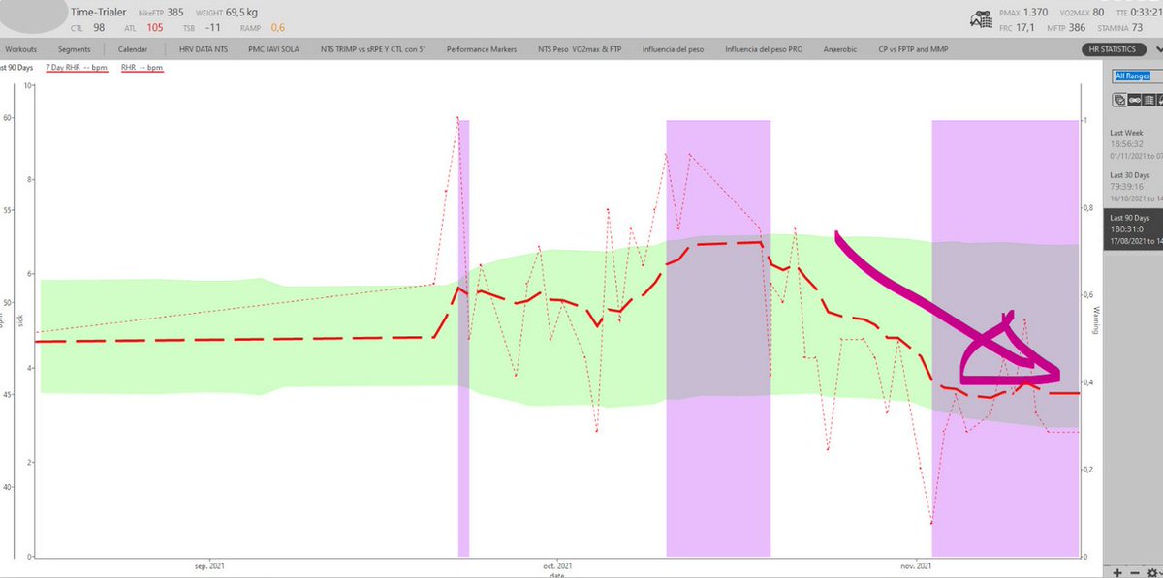Click the oct. 2021 axis label
The width and height of the screenshot is (1163, 578).
(556, 565)
